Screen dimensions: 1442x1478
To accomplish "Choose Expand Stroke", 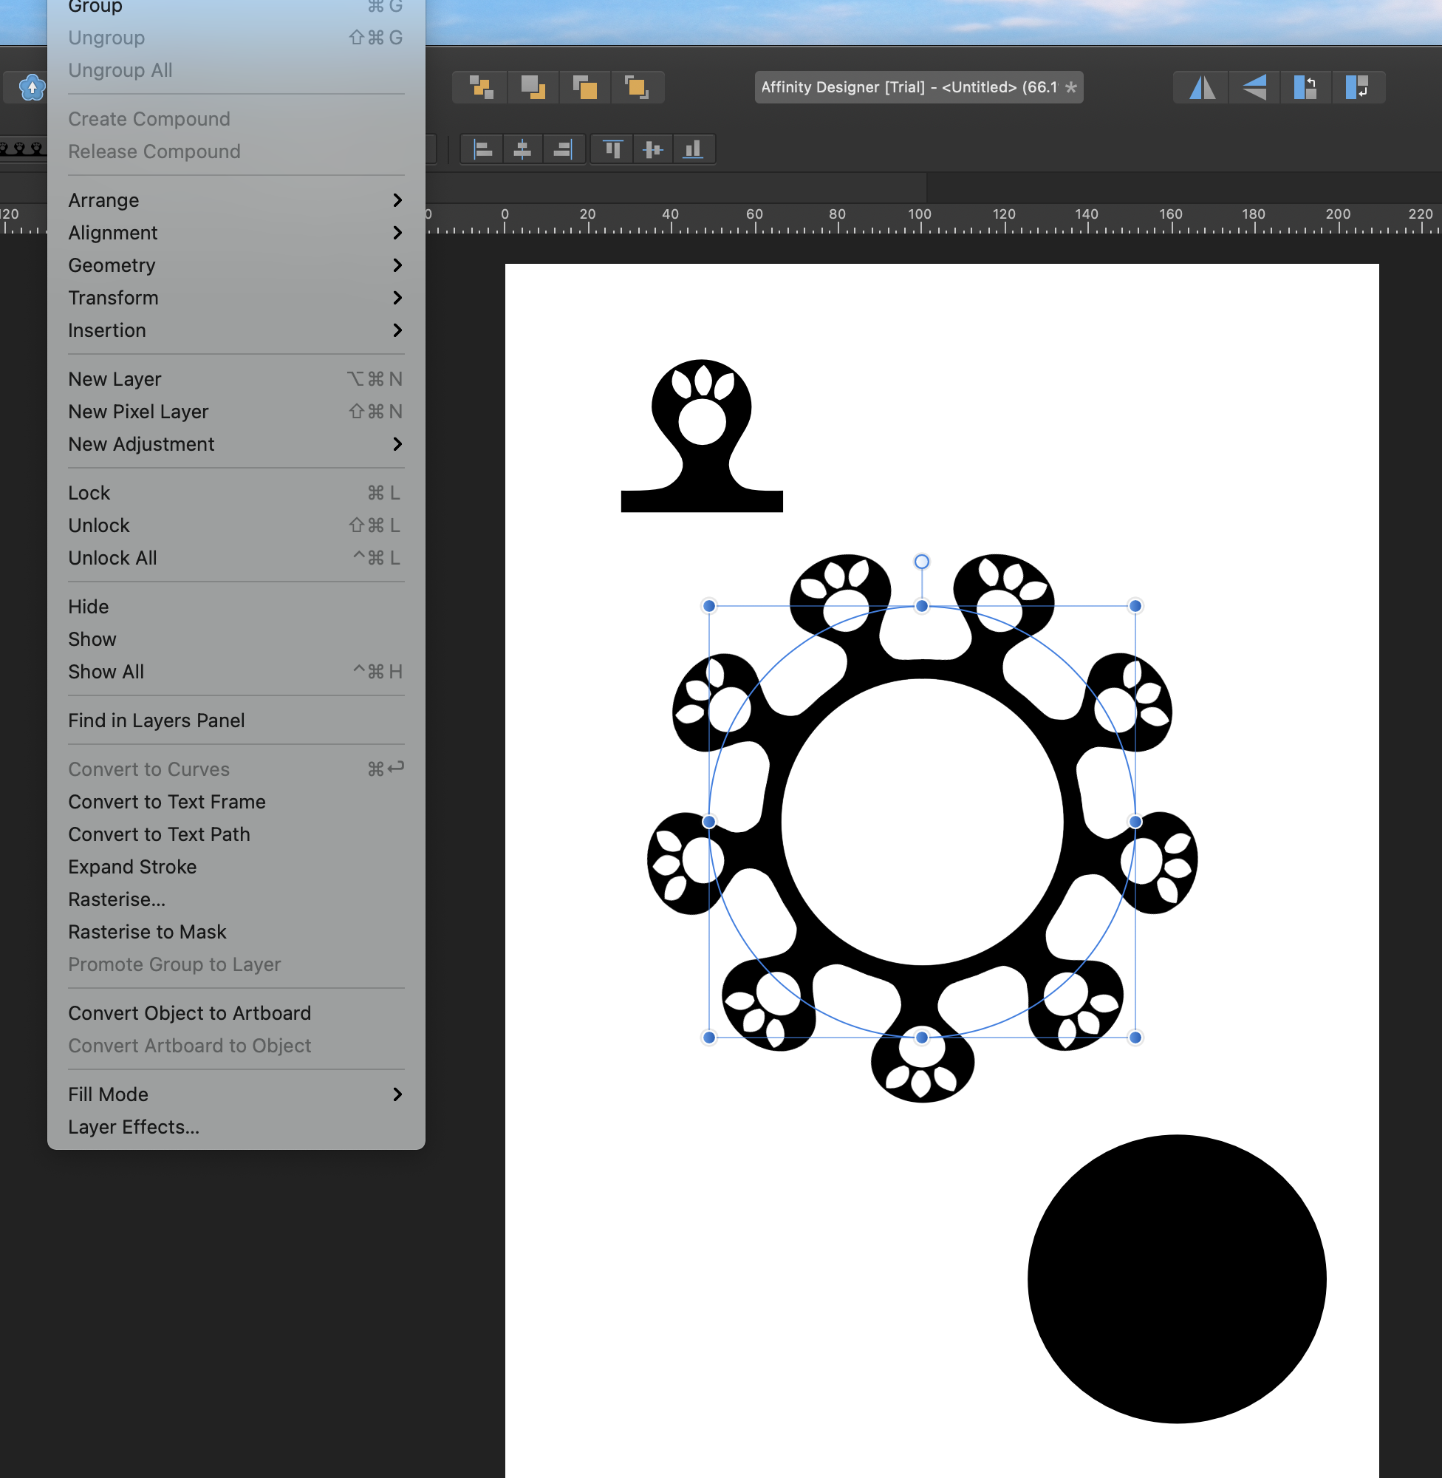I will (236, 867).
